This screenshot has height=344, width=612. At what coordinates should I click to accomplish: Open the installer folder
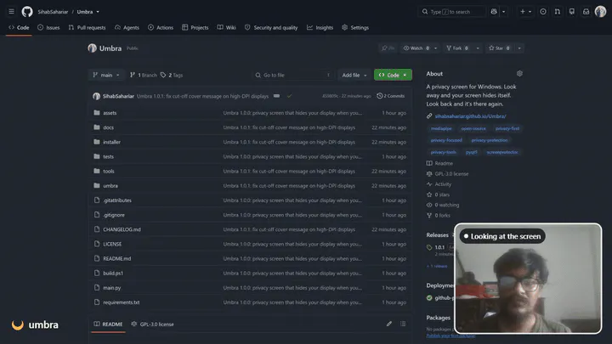[x=111, y=142]
